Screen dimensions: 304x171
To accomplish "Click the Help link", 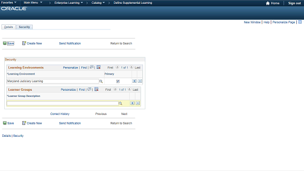I will tap(266, 22).
